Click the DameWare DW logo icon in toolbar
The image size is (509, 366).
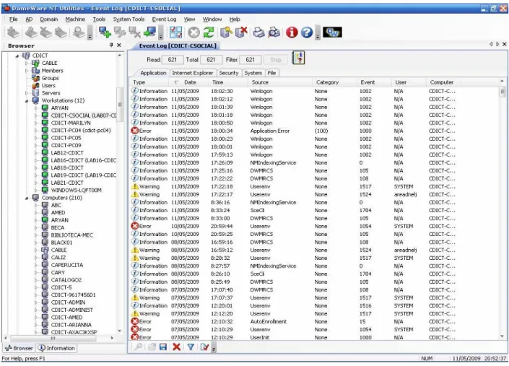332,32
